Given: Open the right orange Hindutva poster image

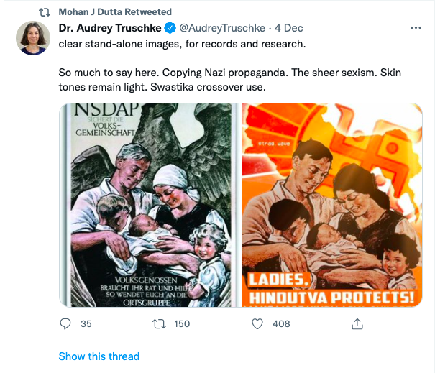Looking at the screenshot, I should (331, 205).
